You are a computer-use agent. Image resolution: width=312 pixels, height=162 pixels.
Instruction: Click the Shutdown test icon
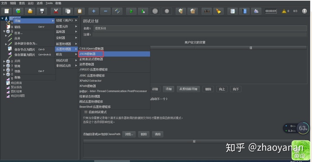click(167, 11)
